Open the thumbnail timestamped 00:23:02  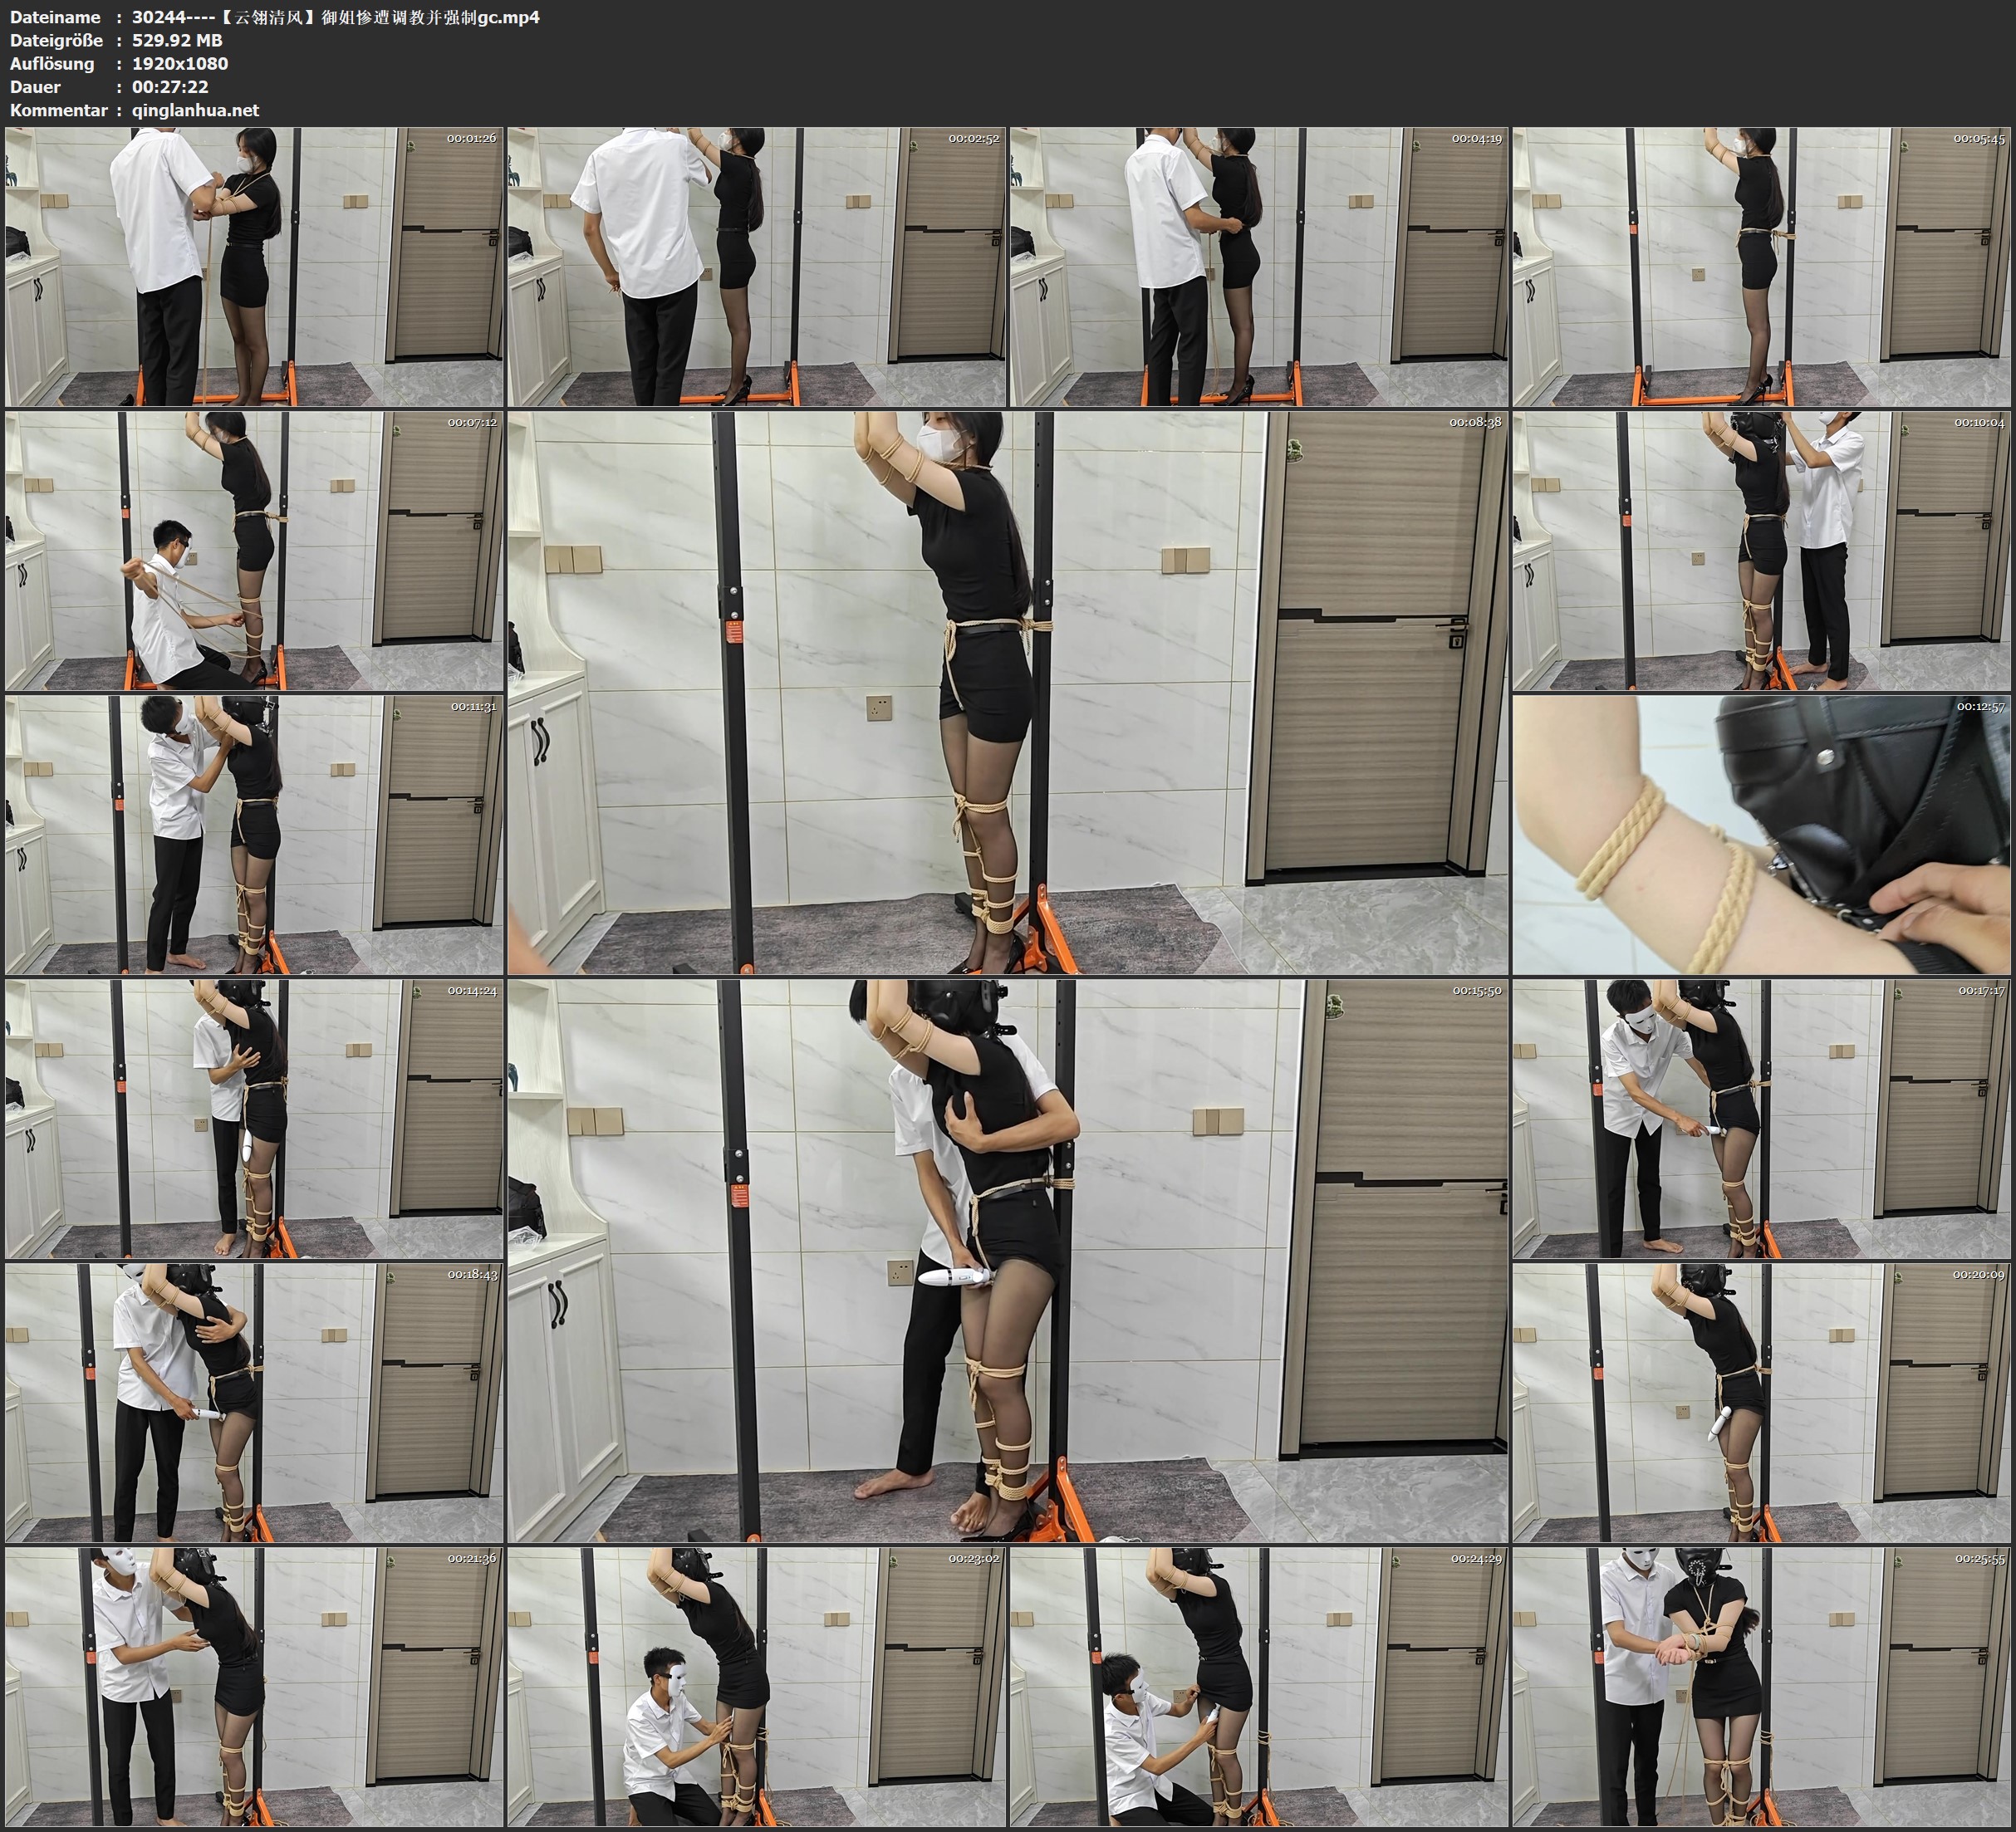coord(757,1687)
